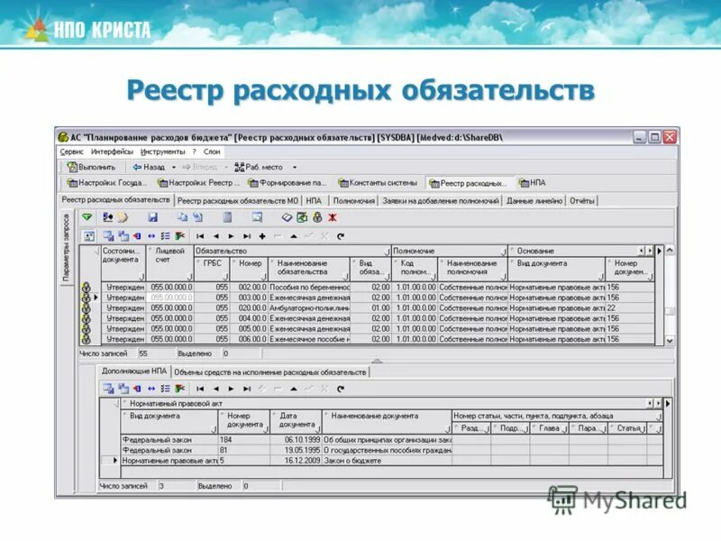Viewport: 721px width, 541px height.
Task: Select the Copy record icon
Action: pos(182,216)
